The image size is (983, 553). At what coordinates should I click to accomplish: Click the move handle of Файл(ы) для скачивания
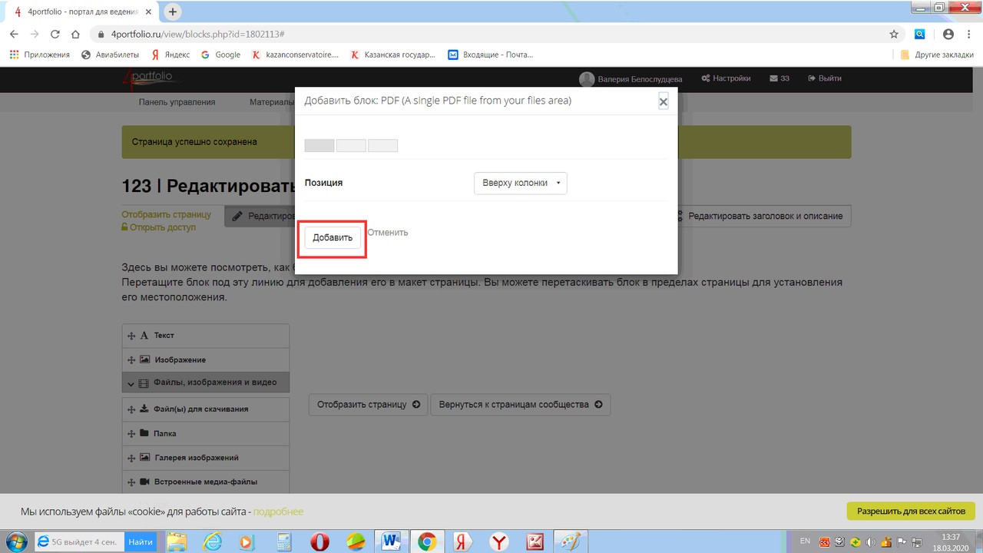click(x=131, y=409)
